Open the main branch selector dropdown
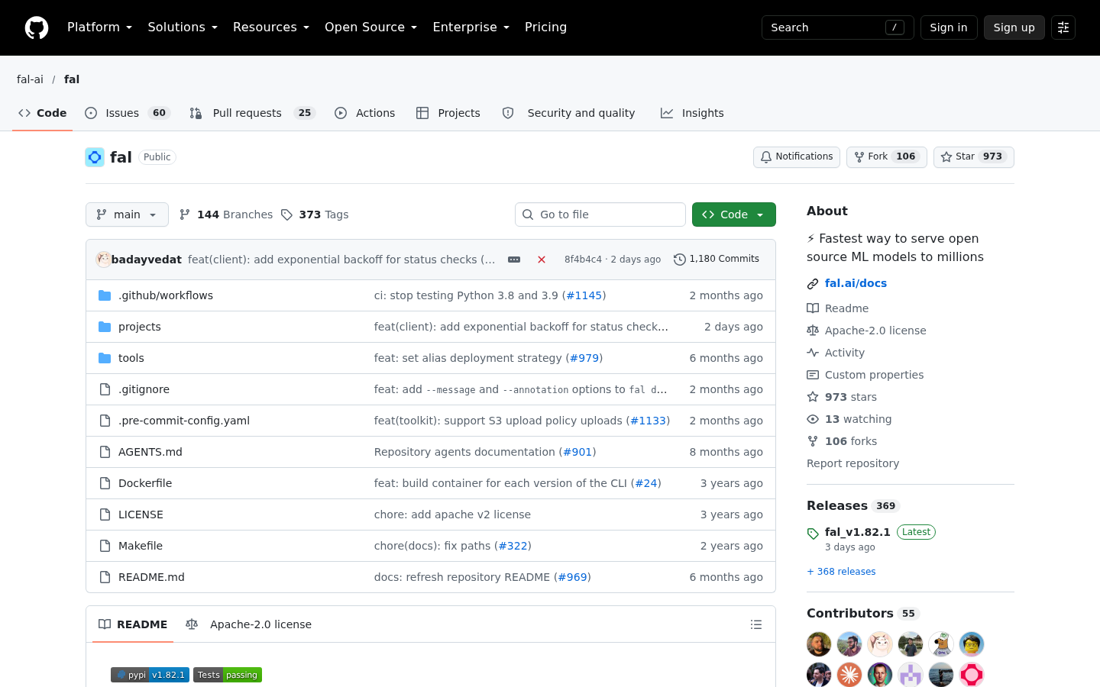Image resolution: width=1100 pixels, height=687 pixels. point(127,214)
